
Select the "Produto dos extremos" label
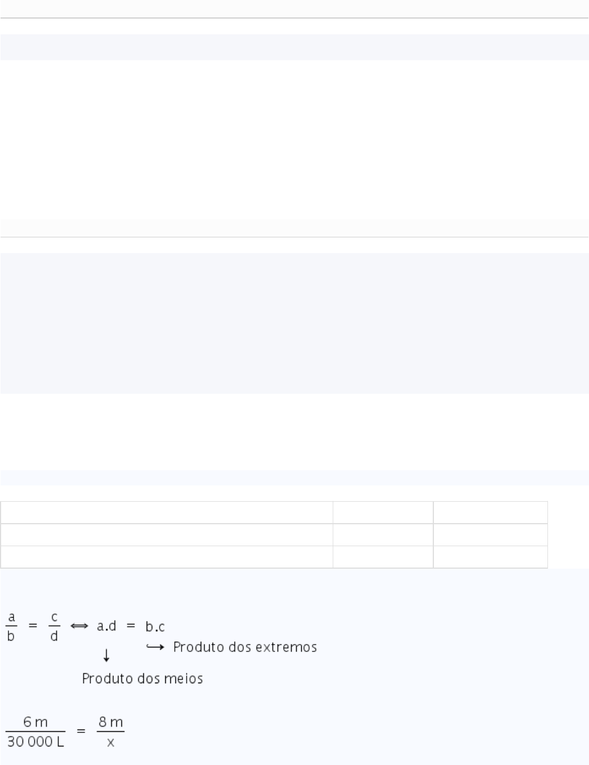pyautogui.click(x=245, y=647)
